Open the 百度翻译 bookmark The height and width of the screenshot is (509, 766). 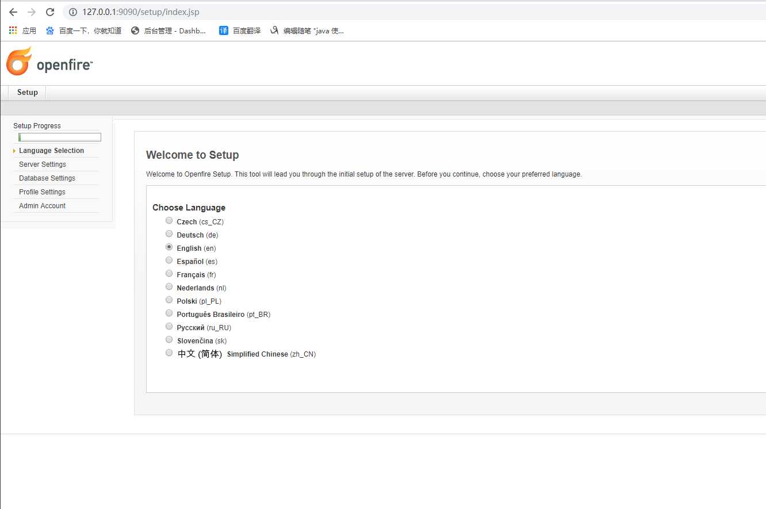[240, 30]
